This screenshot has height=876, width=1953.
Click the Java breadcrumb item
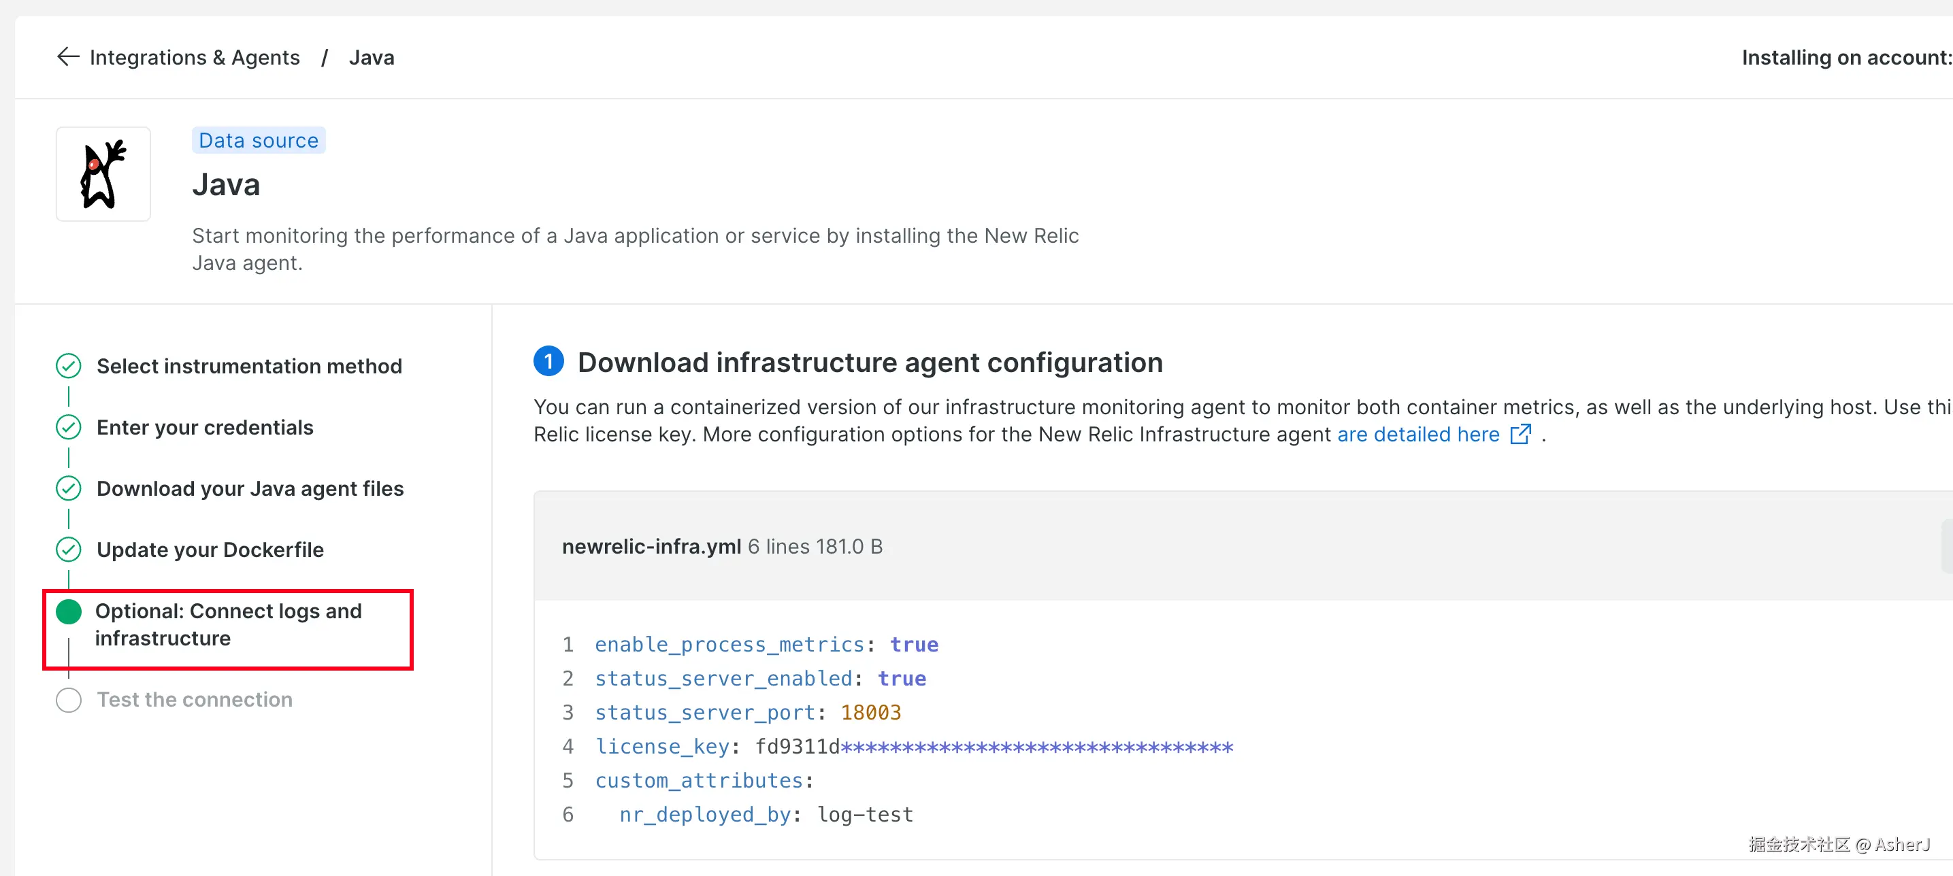pos(372,58)
